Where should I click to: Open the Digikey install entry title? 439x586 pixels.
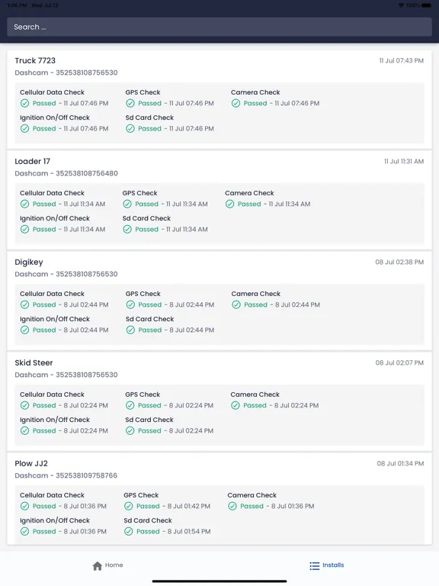coord(29,262)
